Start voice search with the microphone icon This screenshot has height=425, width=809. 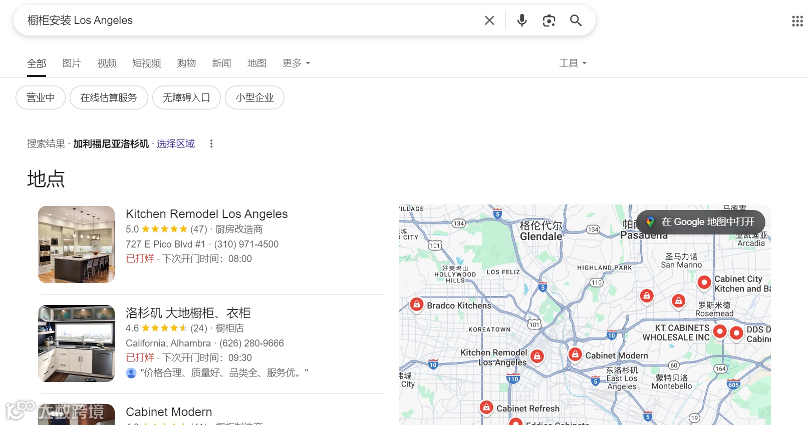pyautogui.click(x=522, y=20)
